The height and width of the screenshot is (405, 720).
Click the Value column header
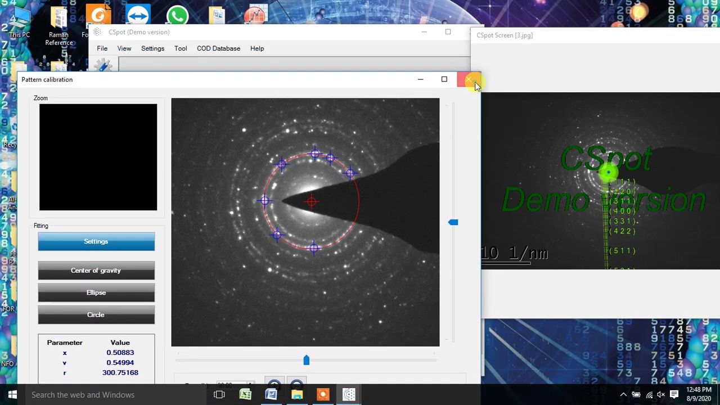point(120,343)
